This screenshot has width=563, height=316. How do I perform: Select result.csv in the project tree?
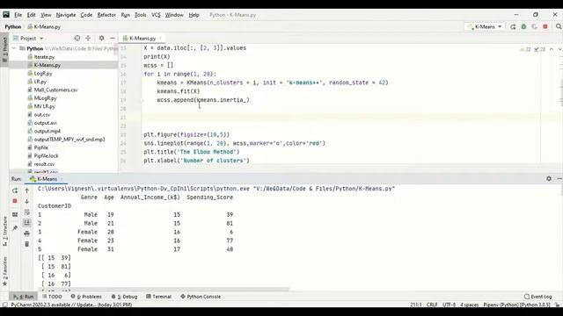point(44,164)
